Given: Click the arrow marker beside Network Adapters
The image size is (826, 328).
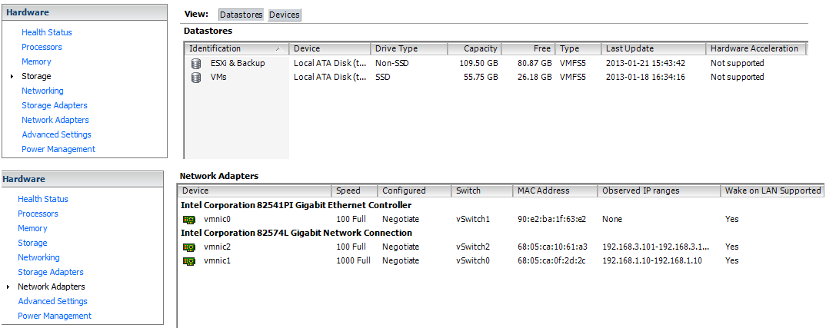Looking at the screenshot, I should [x=8, y=287].
